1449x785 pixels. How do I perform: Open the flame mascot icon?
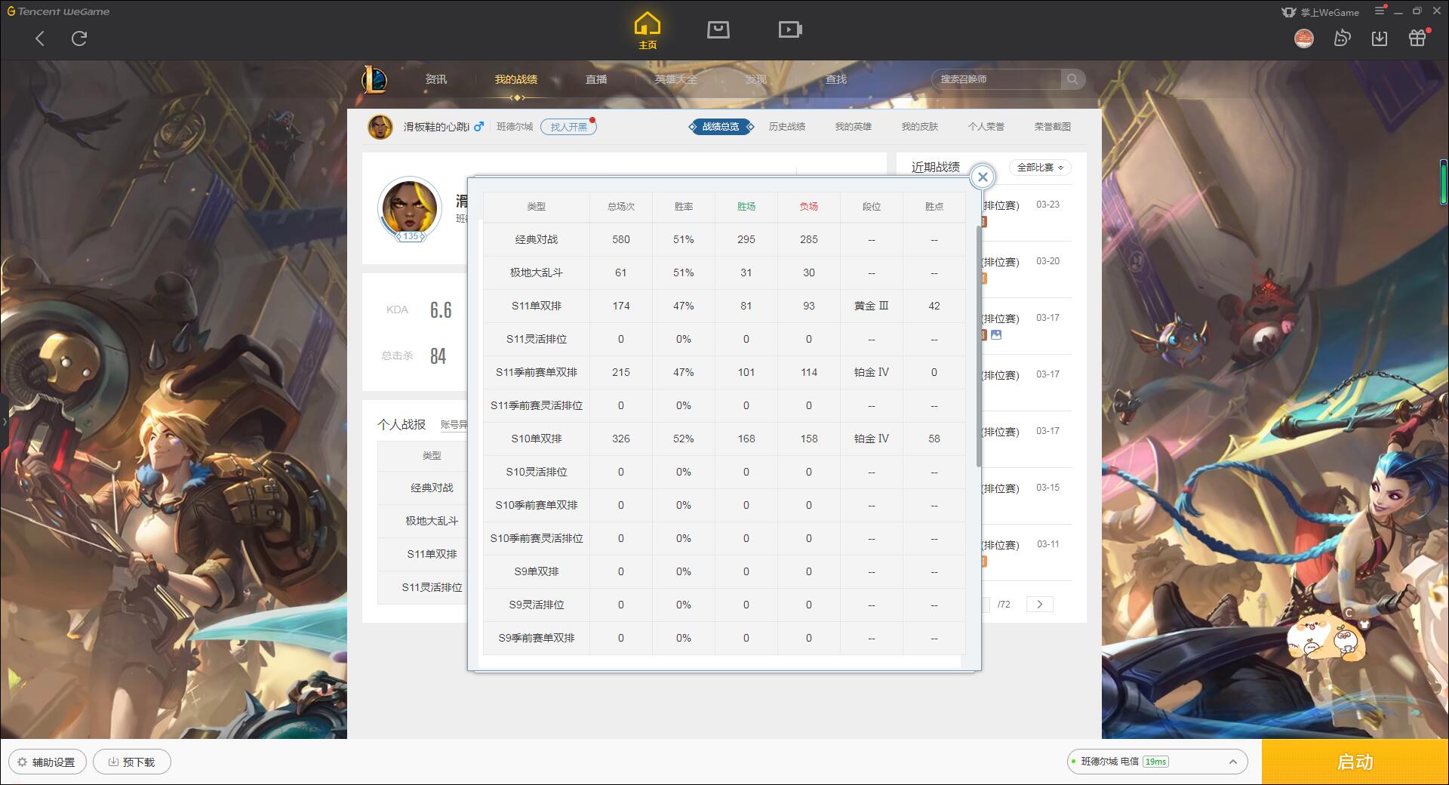coord(1342,38)
